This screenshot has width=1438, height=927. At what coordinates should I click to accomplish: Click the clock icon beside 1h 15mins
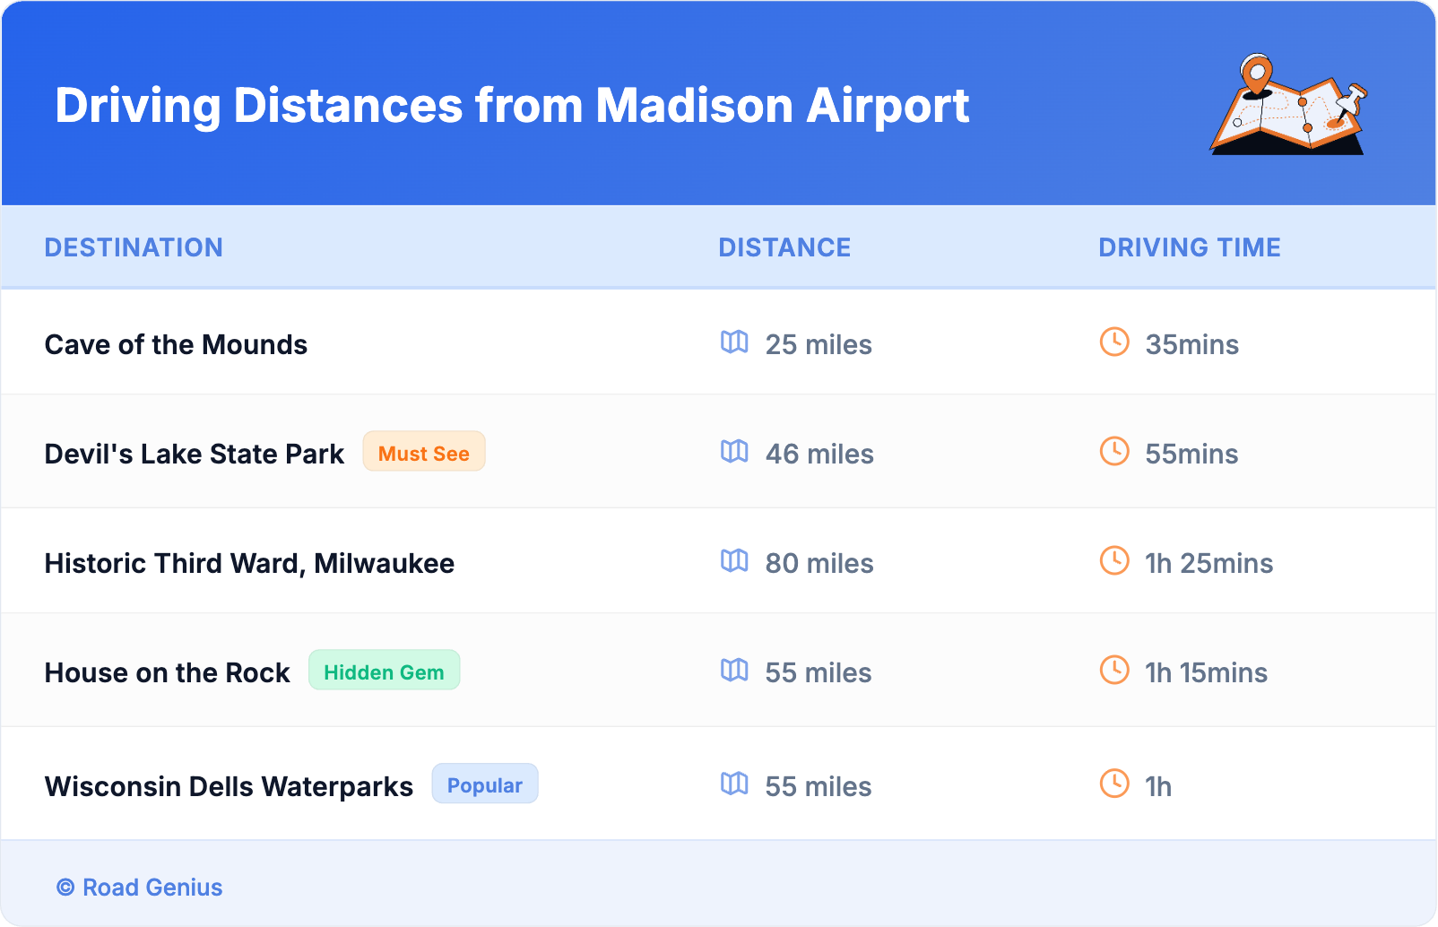pos(1114,671)
